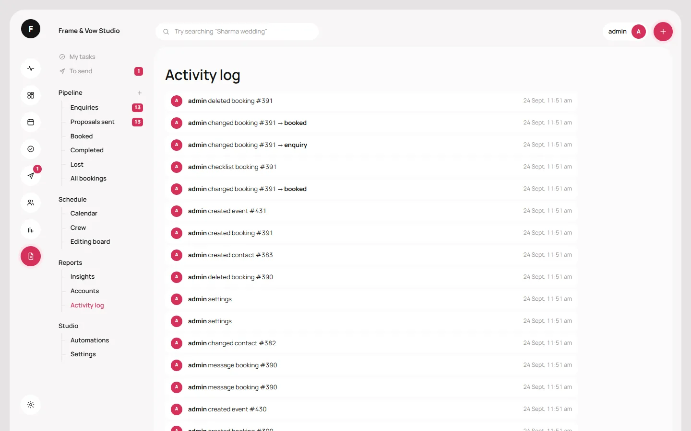Click log entry 'admin created booking #391'
691x431 pixels.
pyautogui.click(x=371, y=233)
